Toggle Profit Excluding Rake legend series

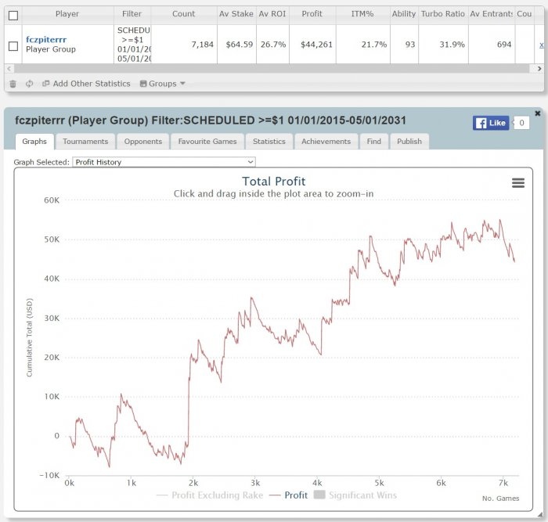click(x=210, y=495)
